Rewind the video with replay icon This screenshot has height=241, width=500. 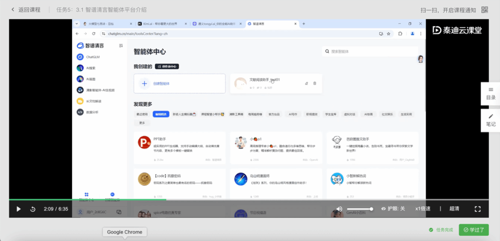click(32, 209)
